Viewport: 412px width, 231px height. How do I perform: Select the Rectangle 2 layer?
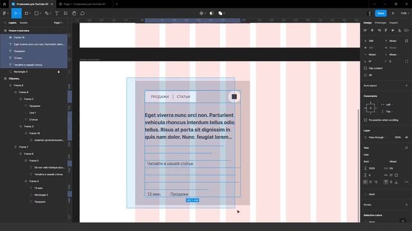41,195
